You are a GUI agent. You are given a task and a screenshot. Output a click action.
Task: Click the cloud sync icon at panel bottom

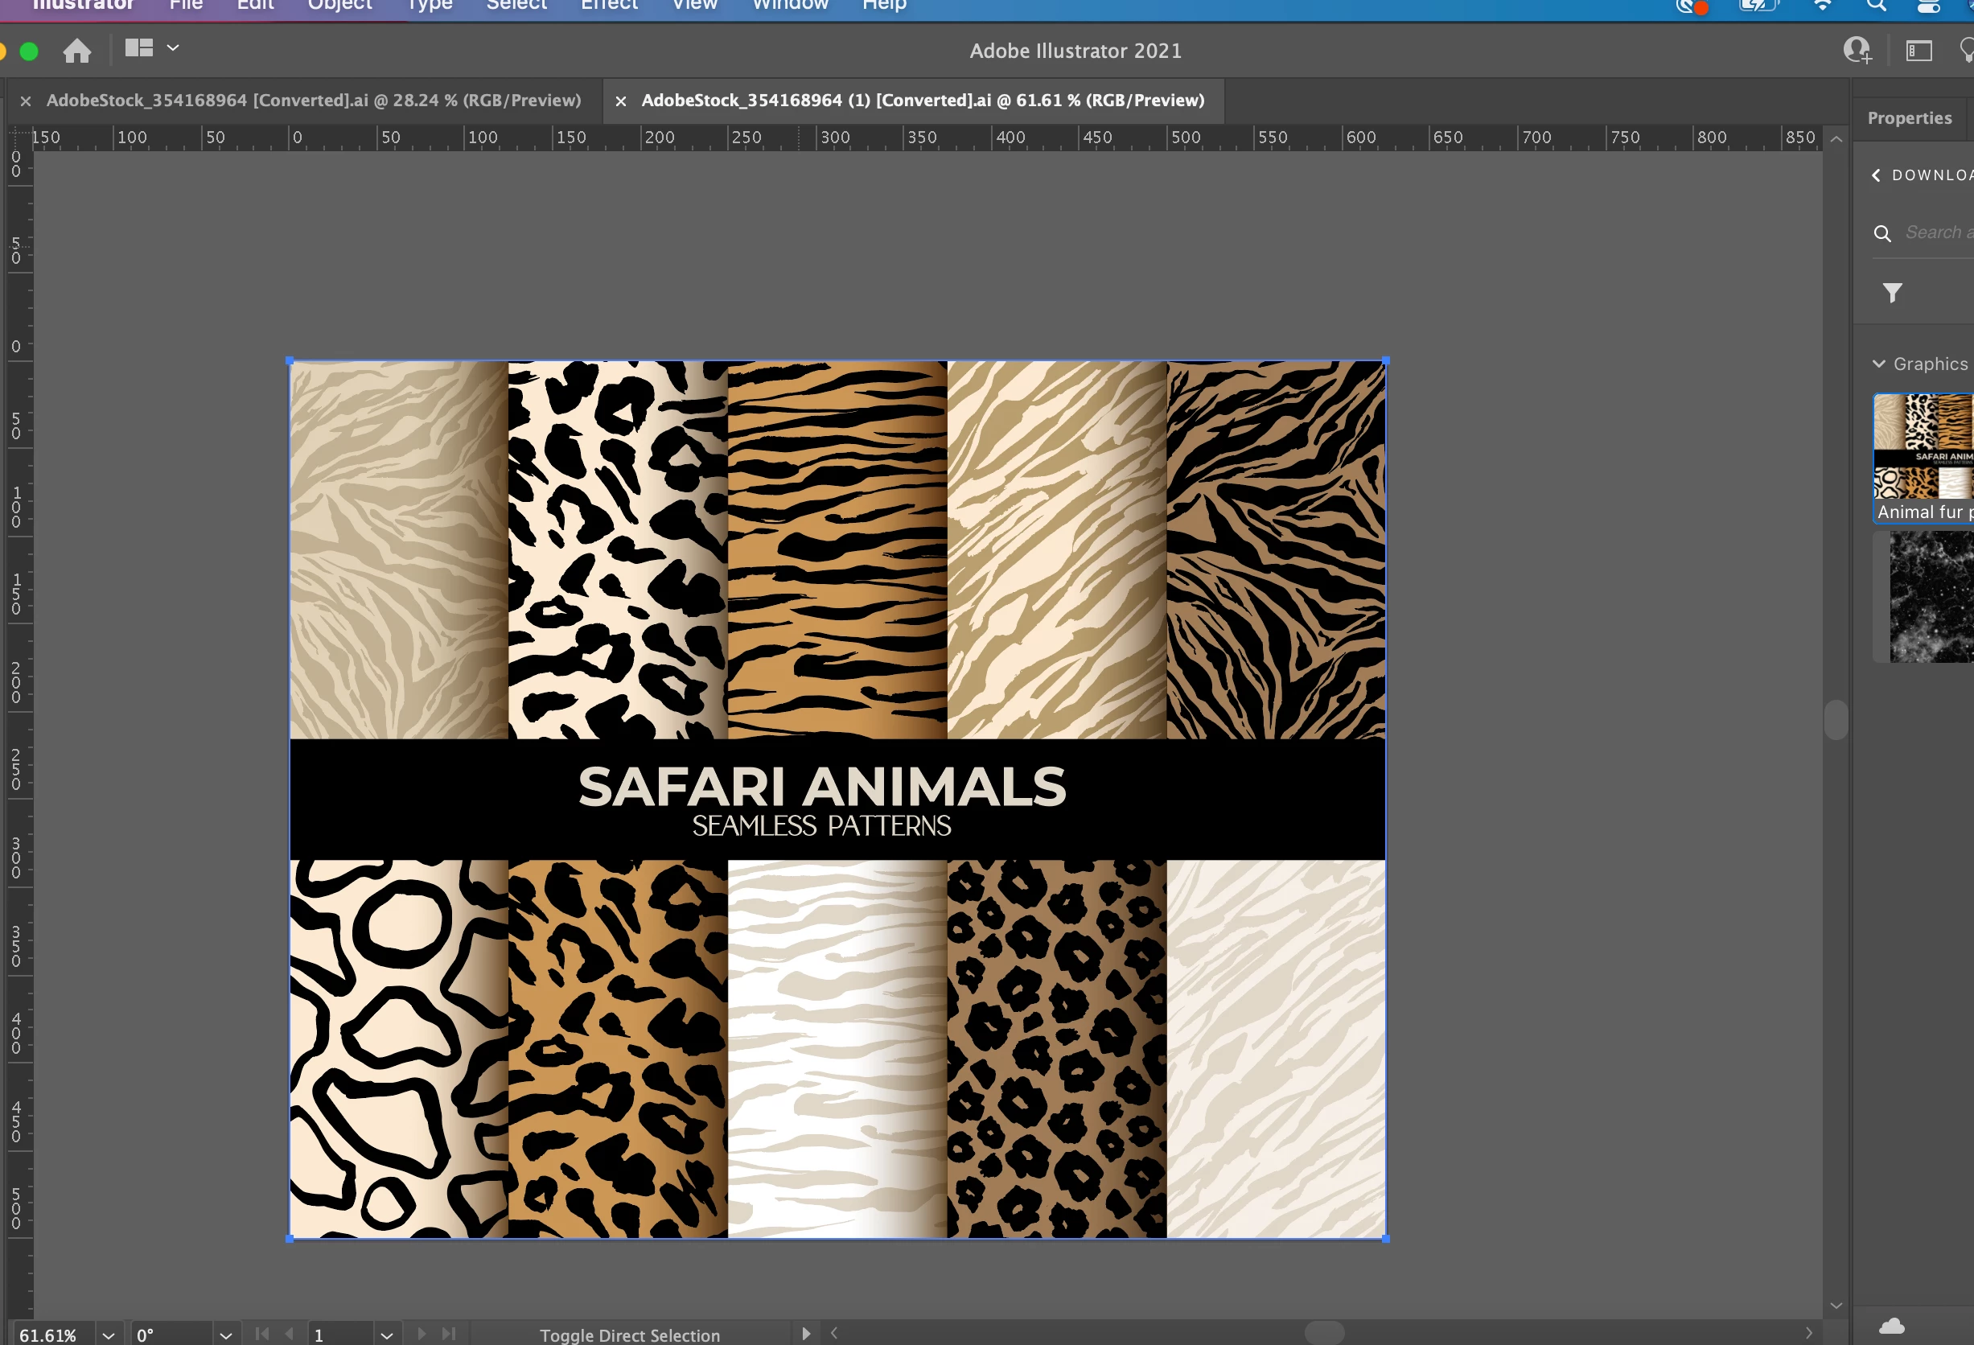(x=1892, y=1326)
